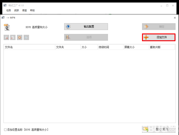179x135 pixels.
Task: Click the remove file icon with red X
Action: 13,37
